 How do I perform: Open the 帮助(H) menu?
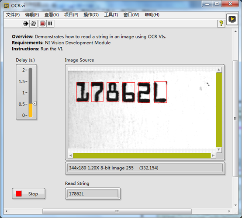point(152,15)
